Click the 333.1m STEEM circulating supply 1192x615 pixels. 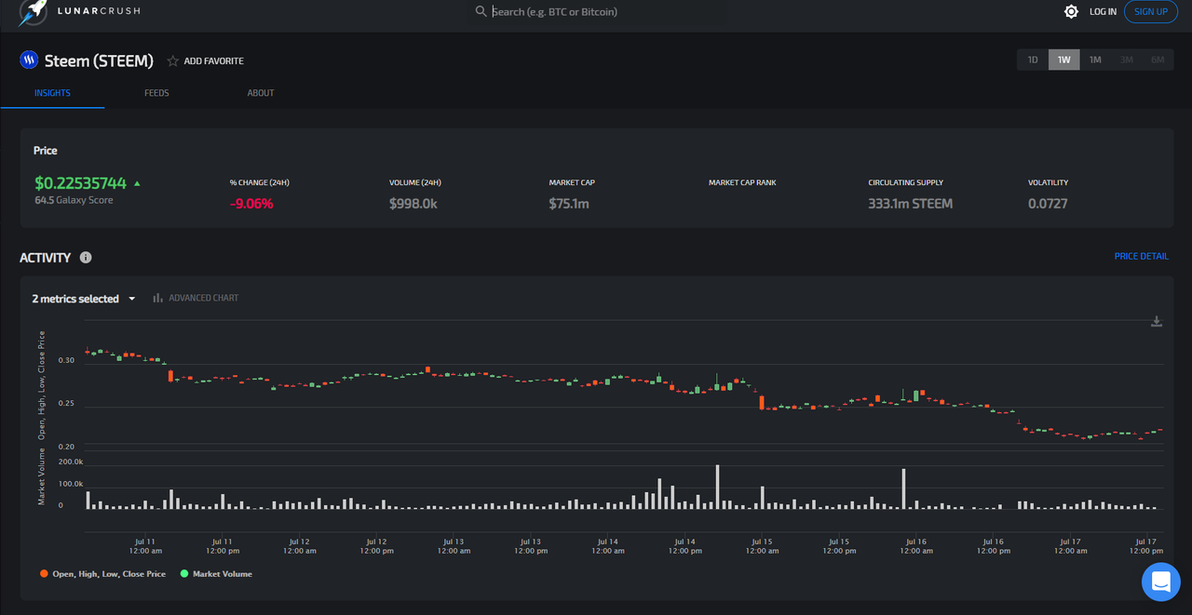click(910, 204)
